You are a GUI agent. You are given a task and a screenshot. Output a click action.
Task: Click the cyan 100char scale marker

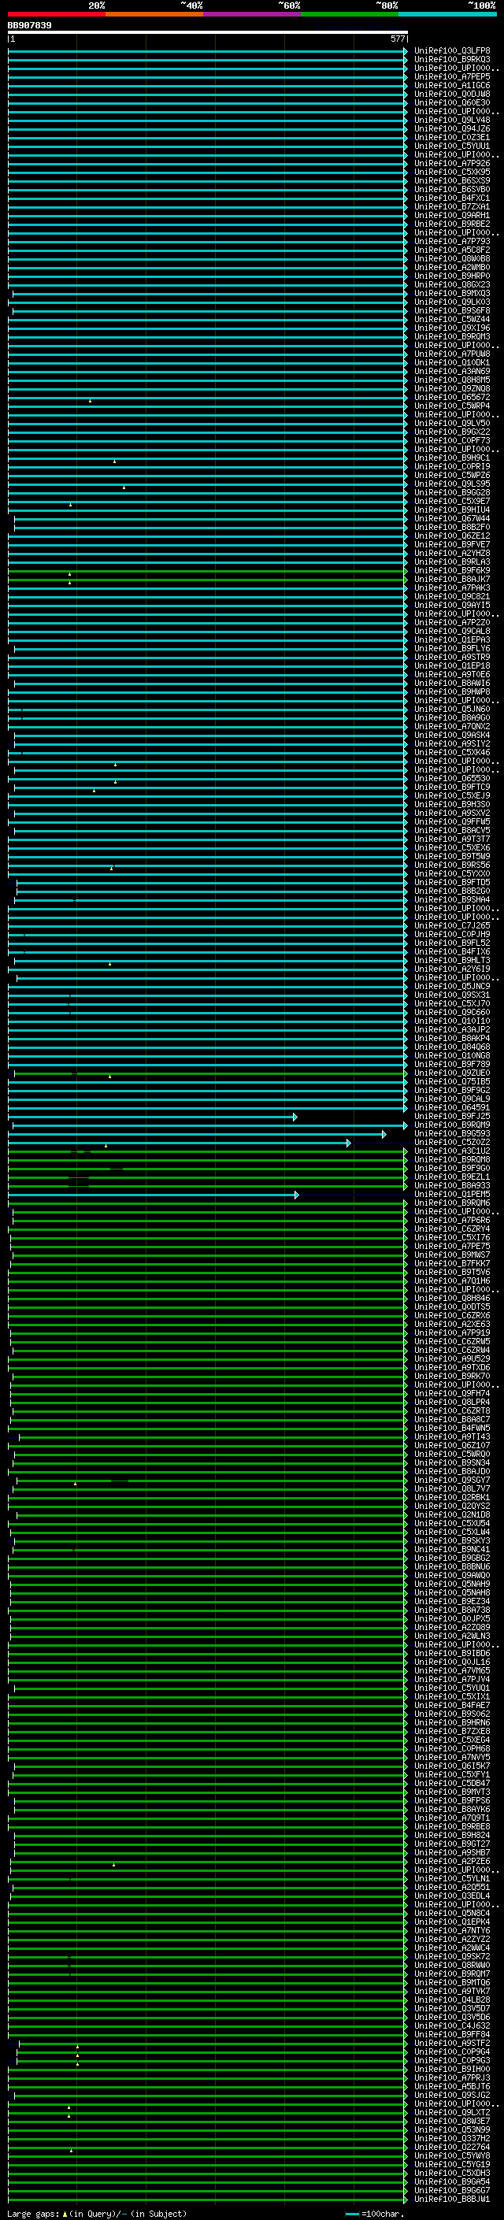tap(351, 2214)
